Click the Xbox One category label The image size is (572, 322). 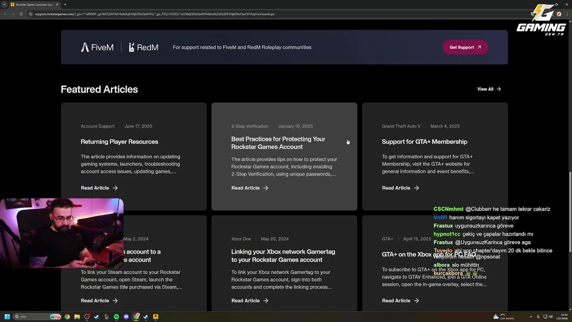[x=241, y=239]
